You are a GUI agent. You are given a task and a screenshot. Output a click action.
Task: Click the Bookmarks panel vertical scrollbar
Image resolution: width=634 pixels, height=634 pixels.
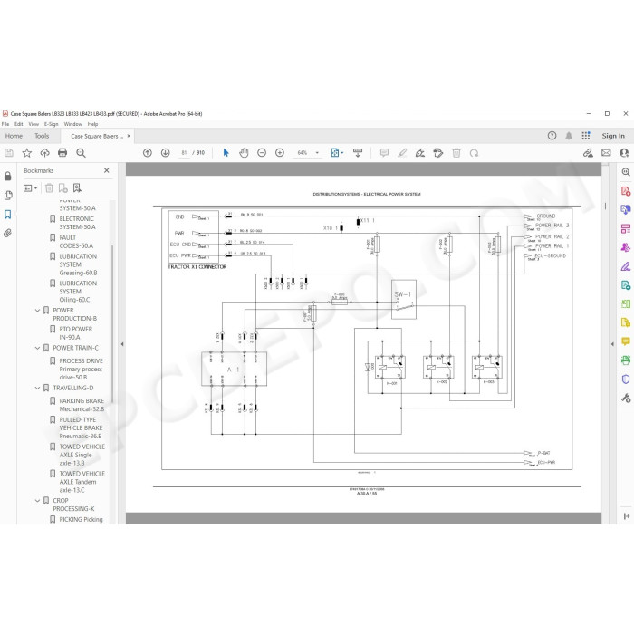(x=112, y=323)
